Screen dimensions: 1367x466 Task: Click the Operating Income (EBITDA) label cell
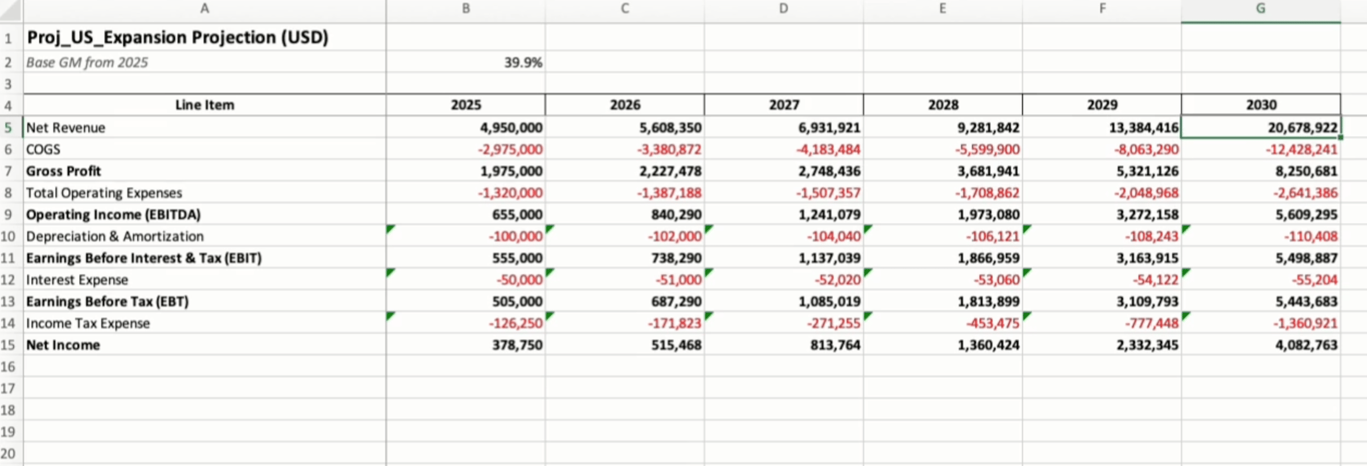point(113,215)
